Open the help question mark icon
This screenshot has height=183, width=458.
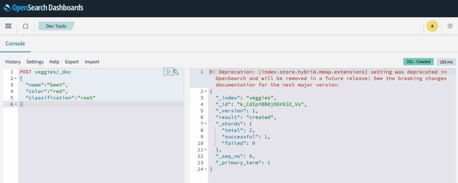(450, 26)
